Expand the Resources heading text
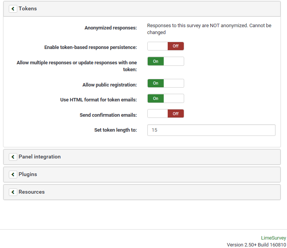The height and width of the screenshot is (248, 287). click(x=31, y=192)
